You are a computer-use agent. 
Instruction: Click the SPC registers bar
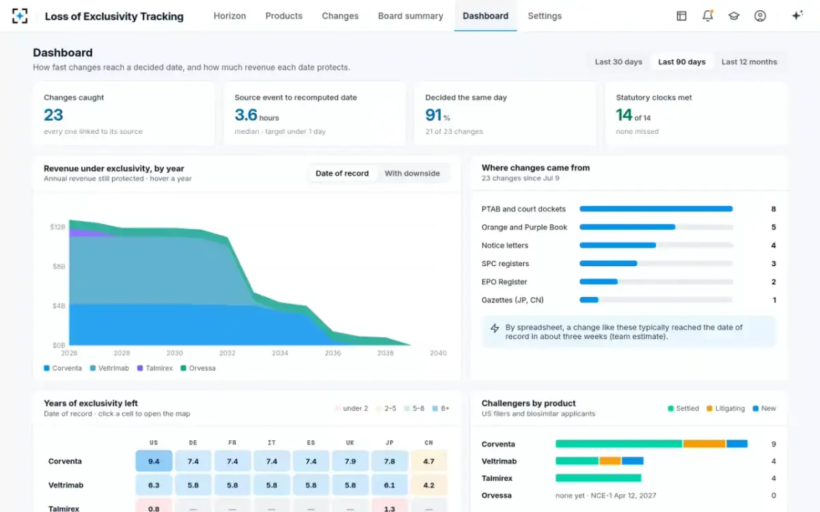(x=608, y=264)
